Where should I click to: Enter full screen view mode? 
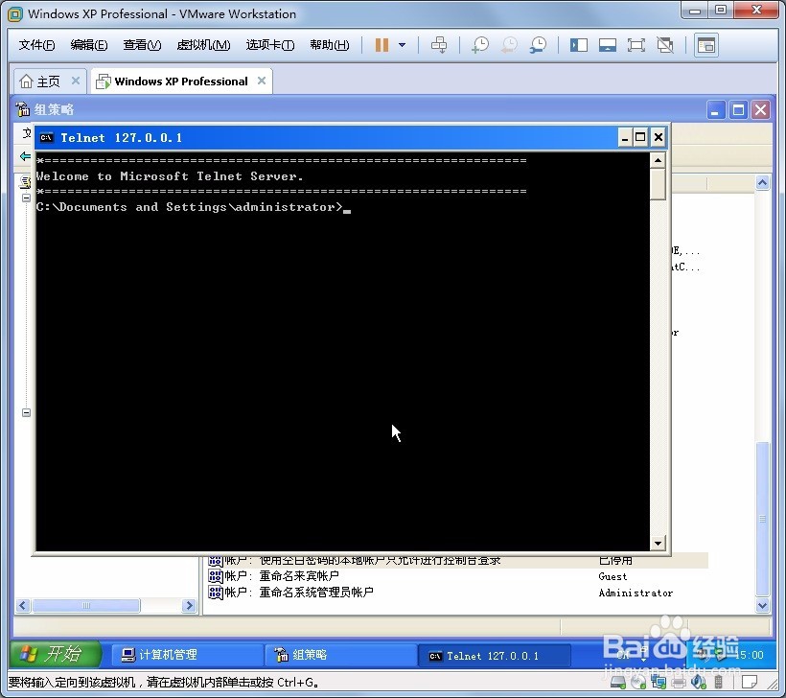click(x=635, y=44)
